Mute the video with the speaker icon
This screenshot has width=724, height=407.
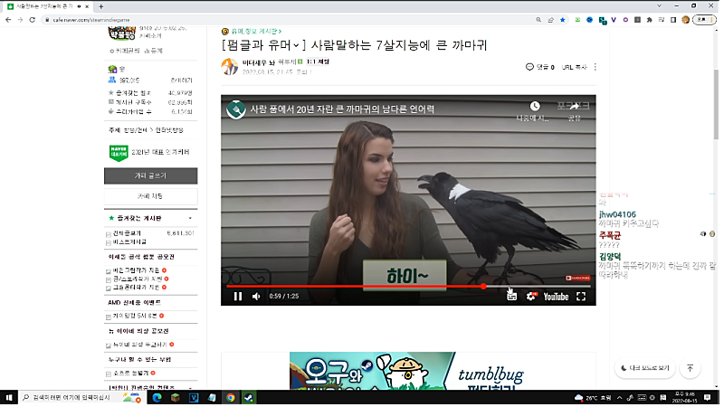[x=256, y=297]
